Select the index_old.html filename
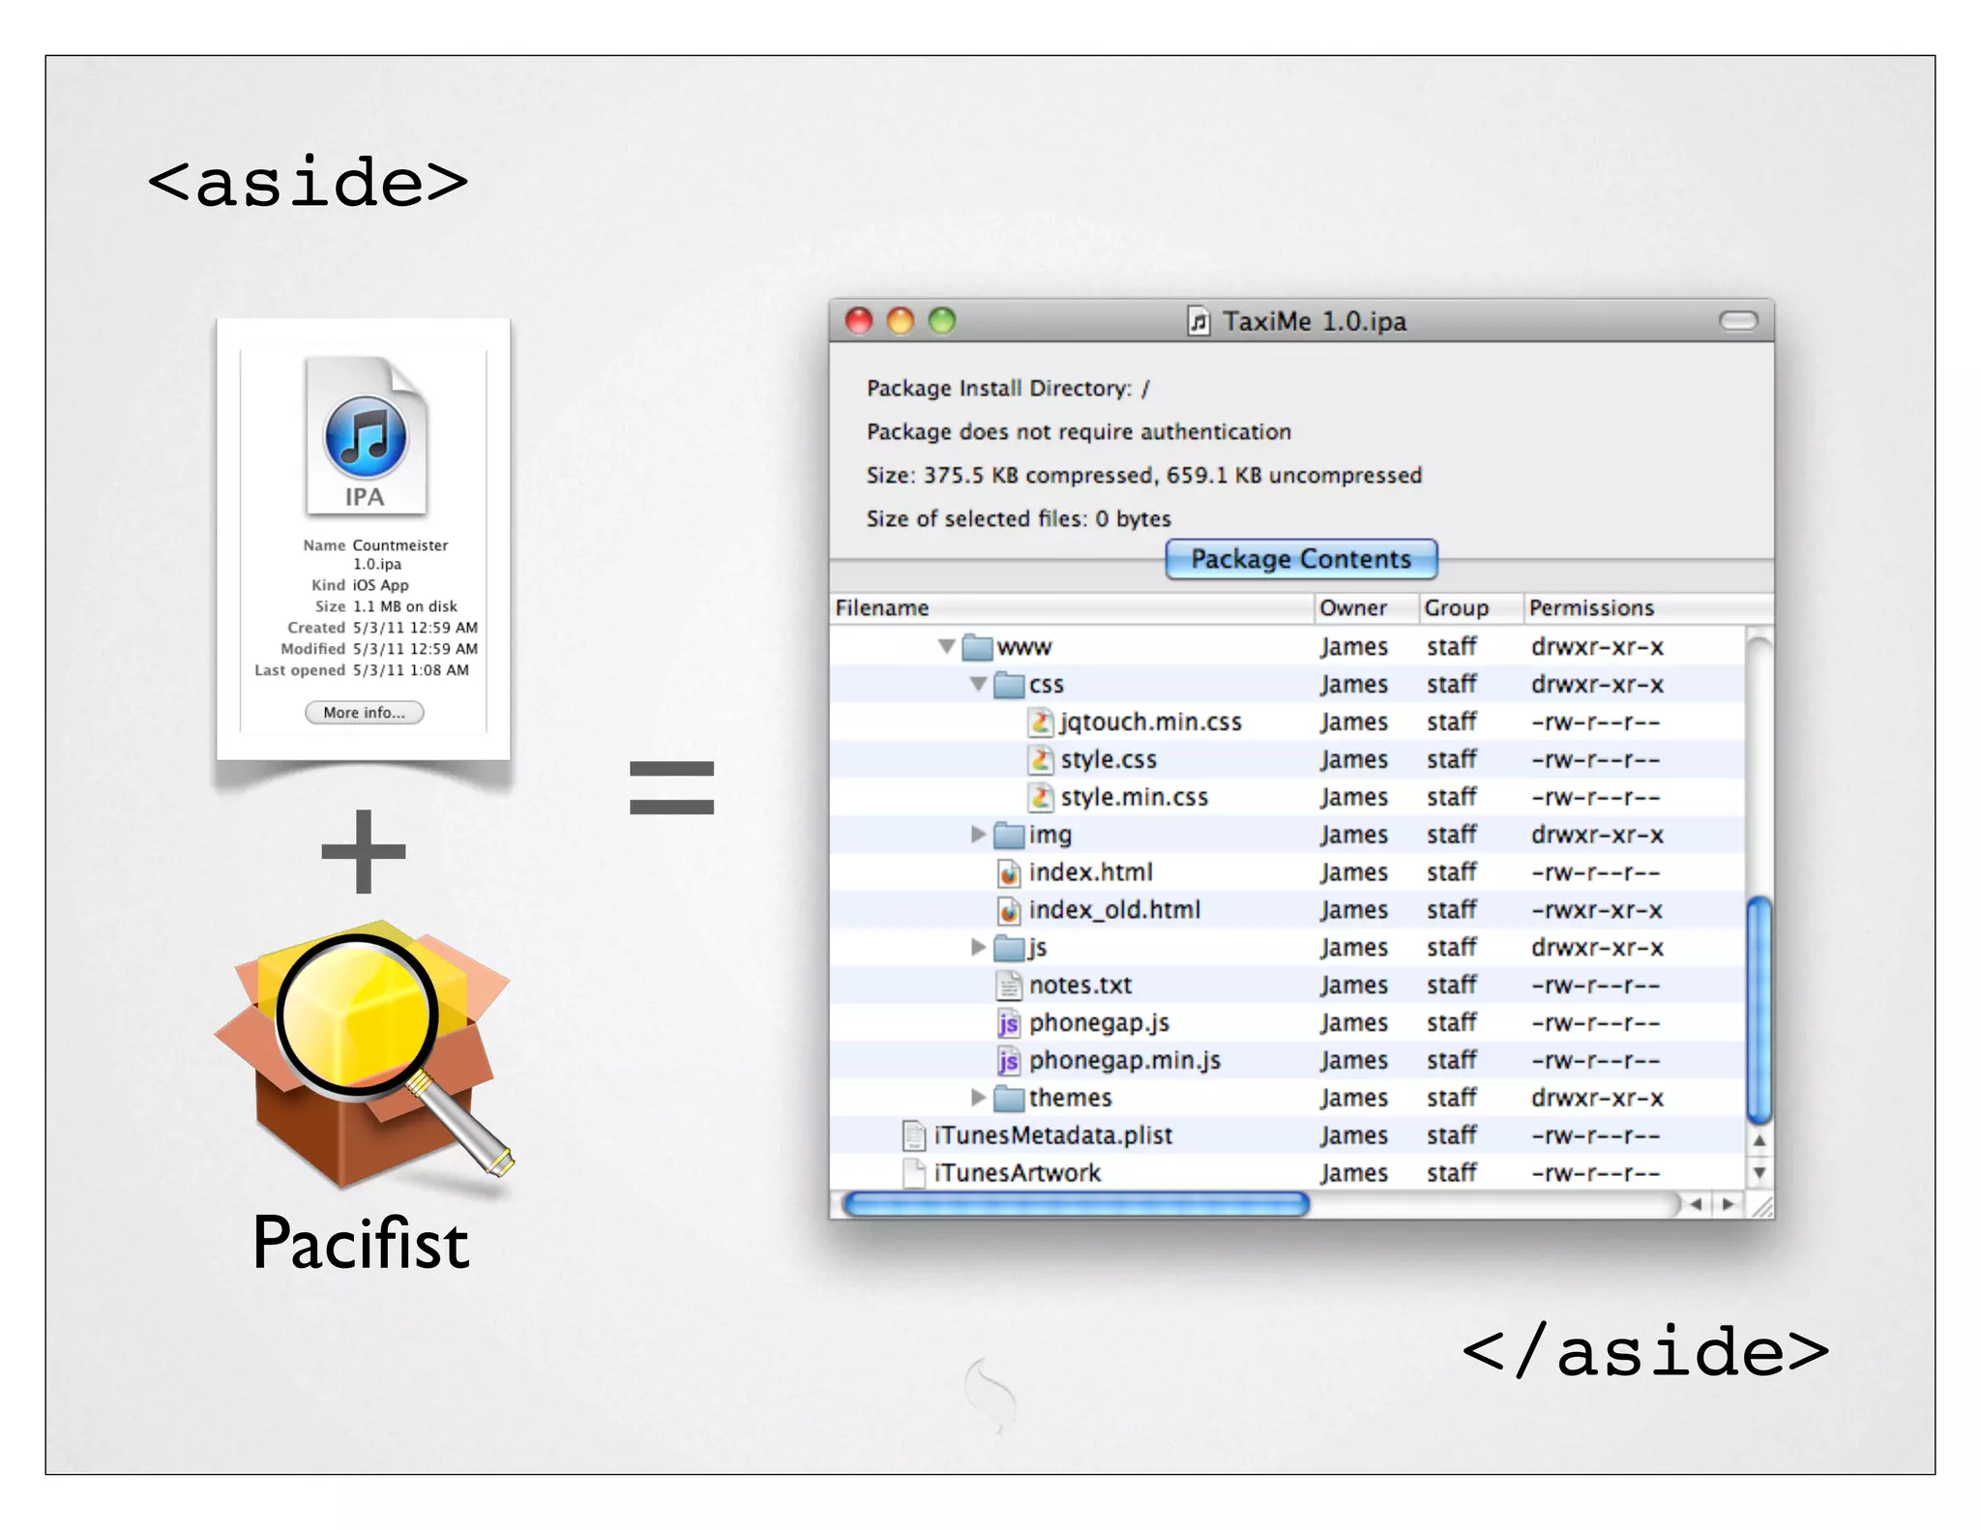 point(1115,910)
